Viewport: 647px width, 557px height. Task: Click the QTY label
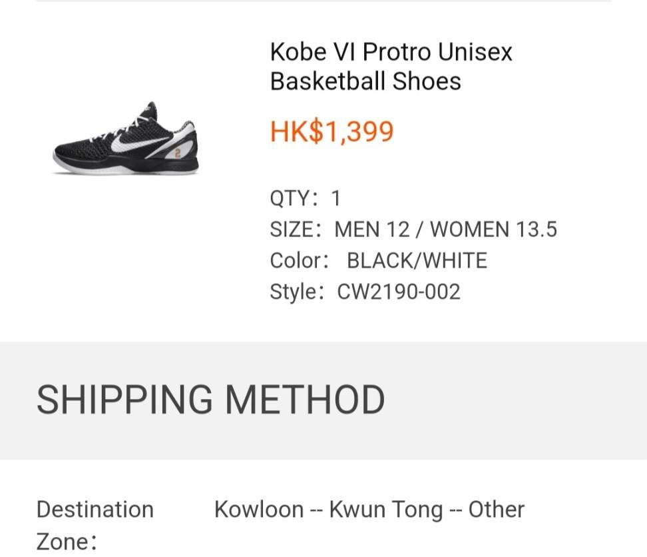(x=291, y=198)
